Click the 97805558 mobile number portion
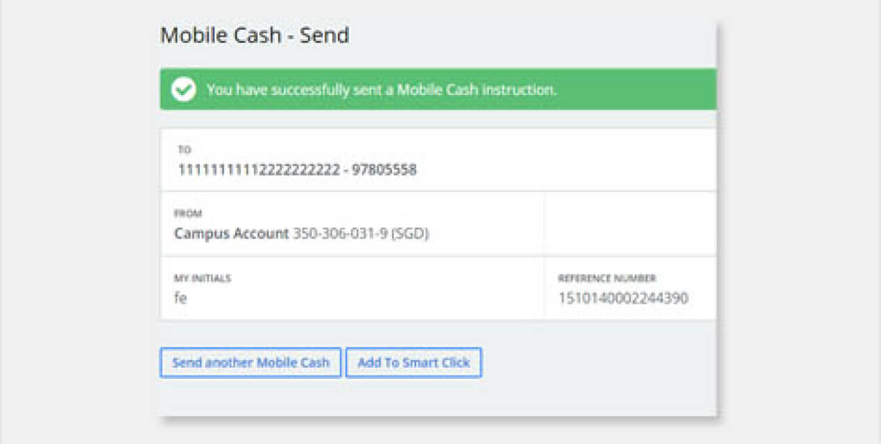Image resolution: width=881 pixels, height=444 pixels. (384, 169)
